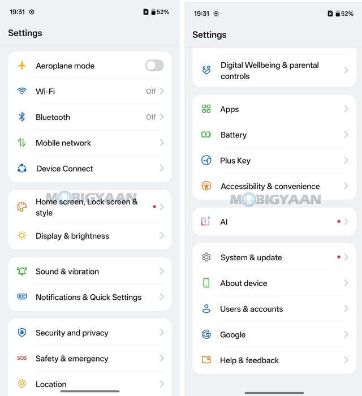Tap the Display & brightness sun icon
Screen dimensions: 362x396
click(x=22, y=235)
